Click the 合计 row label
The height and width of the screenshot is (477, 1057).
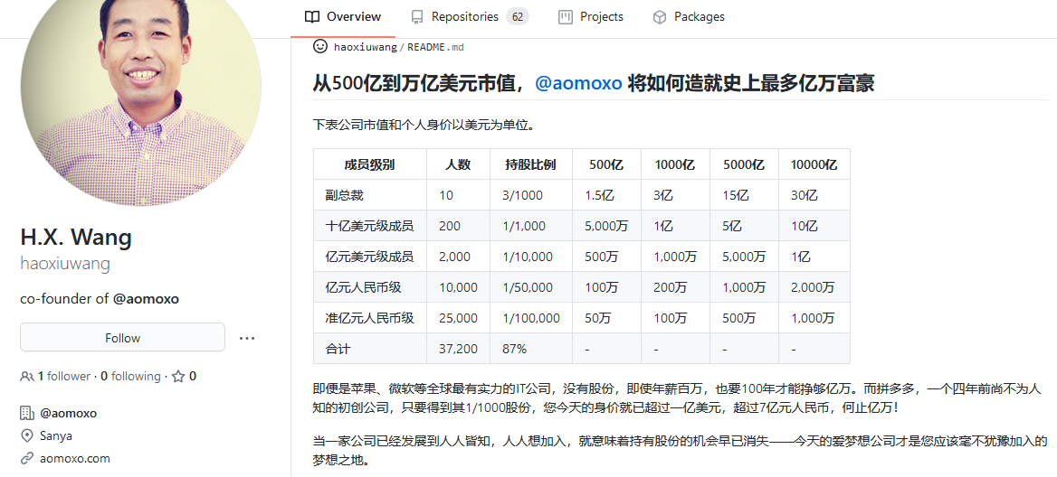tap(338, 350)
